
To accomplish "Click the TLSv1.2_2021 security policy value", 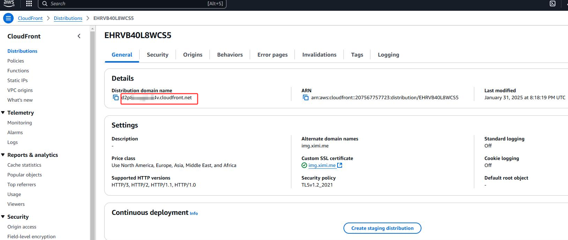I will click(317, 185).
